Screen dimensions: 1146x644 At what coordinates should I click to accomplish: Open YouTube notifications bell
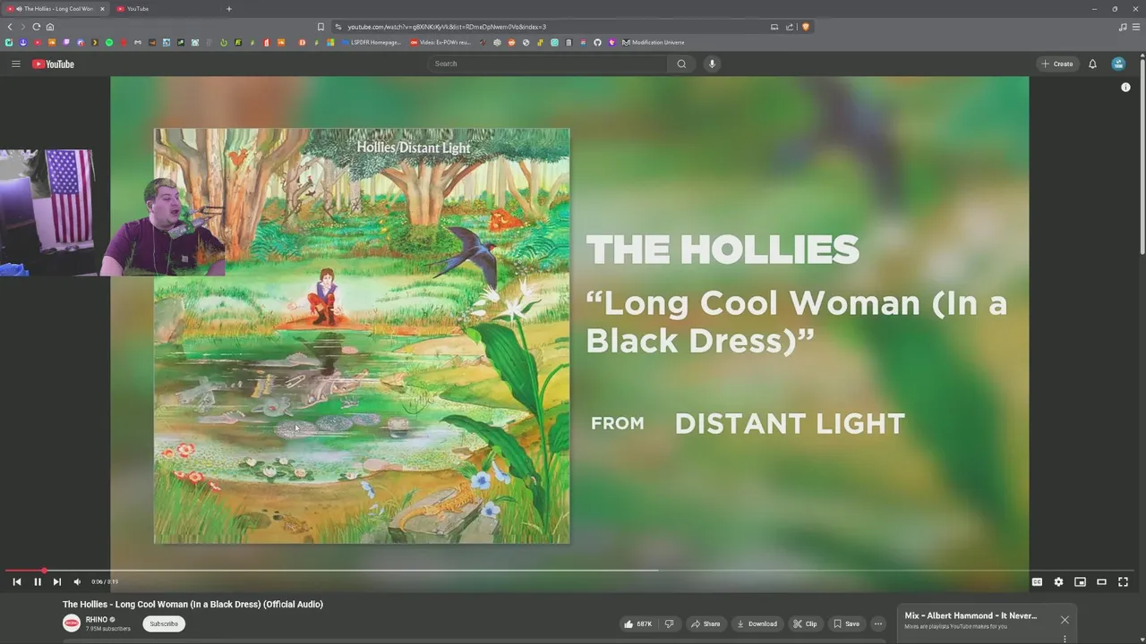pyautogui.click(x=1092, y=64)
